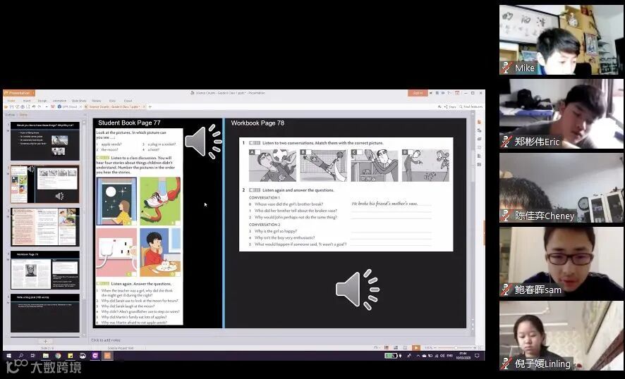Click the add new slide plus button
The width and height of the screenshot is (625, 379).
click(x=45, y=341)
